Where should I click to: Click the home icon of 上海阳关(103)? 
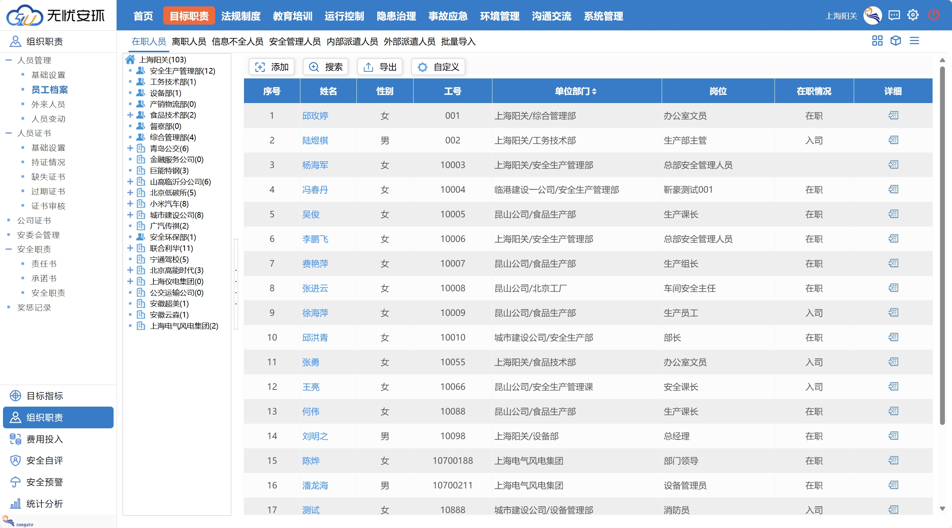(130, 59)
